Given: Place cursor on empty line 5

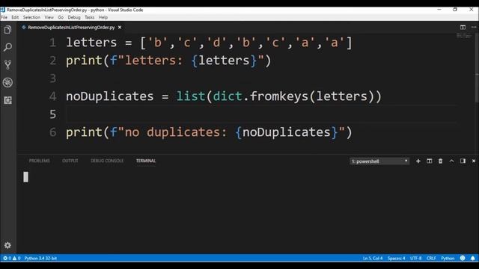Looking at the screenshot, I should (x=261, y=114).
